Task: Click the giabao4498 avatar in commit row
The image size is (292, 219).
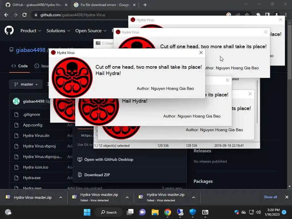Action: (x=16, y=101)
